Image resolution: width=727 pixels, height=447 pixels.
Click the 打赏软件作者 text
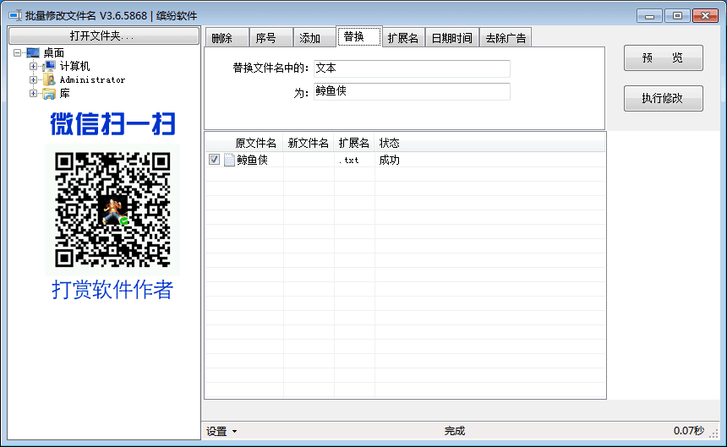112,290
